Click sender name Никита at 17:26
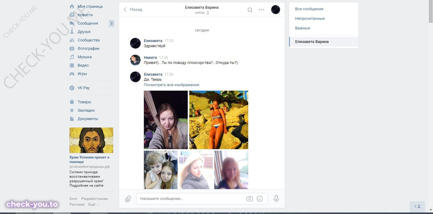Image resolution: width=433 pixels, height=214 pixels. tap(150, 57)
